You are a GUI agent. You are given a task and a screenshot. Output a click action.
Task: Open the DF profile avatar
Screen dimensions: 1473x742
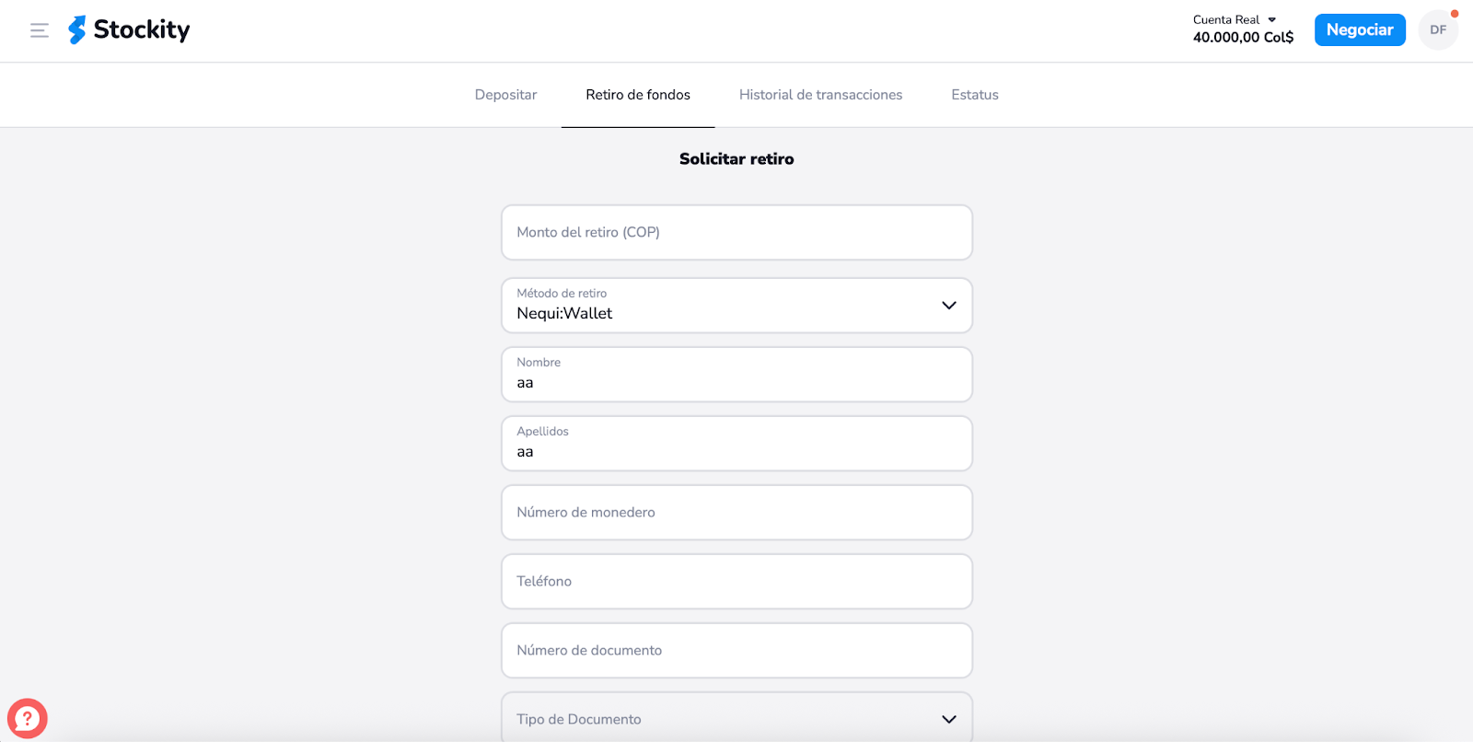(x=1438, y=30)
